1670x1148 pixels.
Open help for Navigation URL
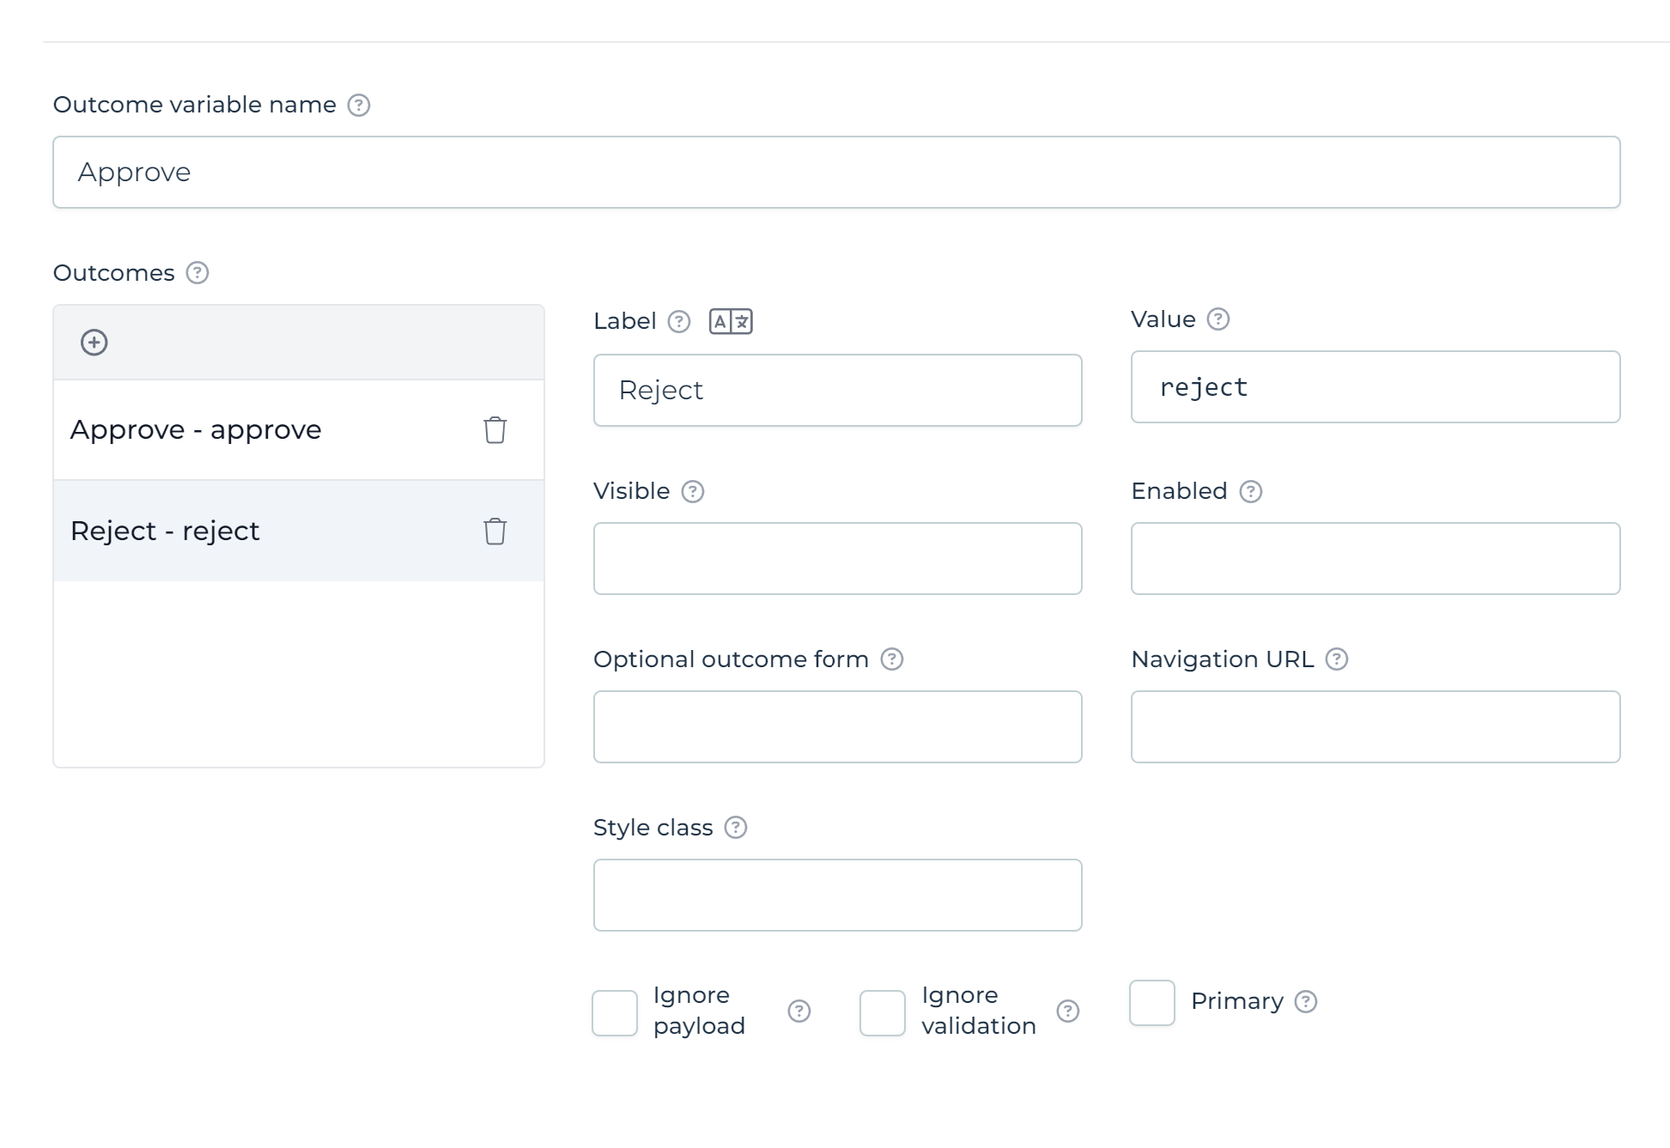[1337, 659]
